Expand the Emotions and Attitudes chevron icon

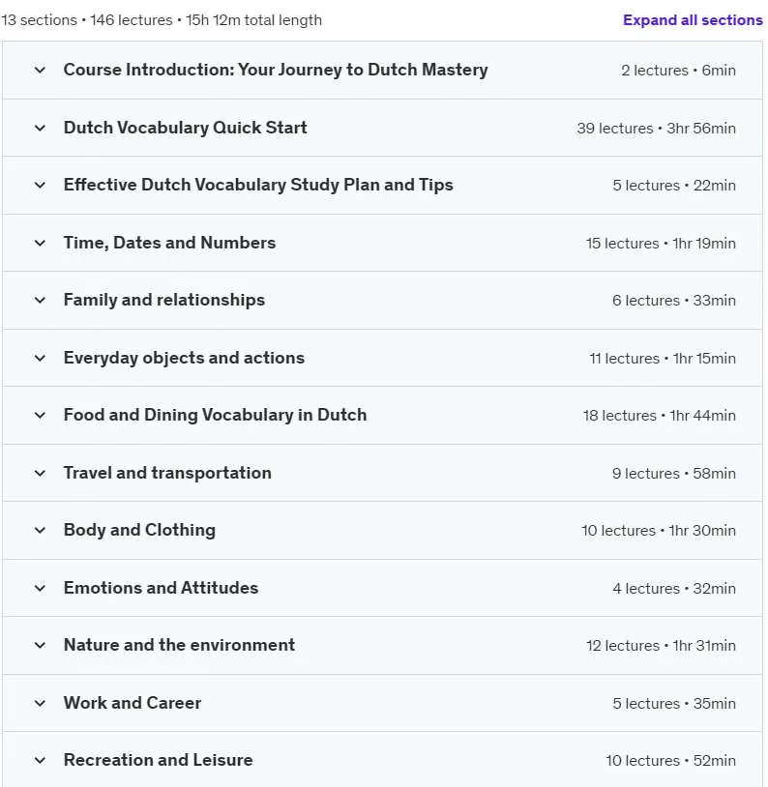[40, 588]
